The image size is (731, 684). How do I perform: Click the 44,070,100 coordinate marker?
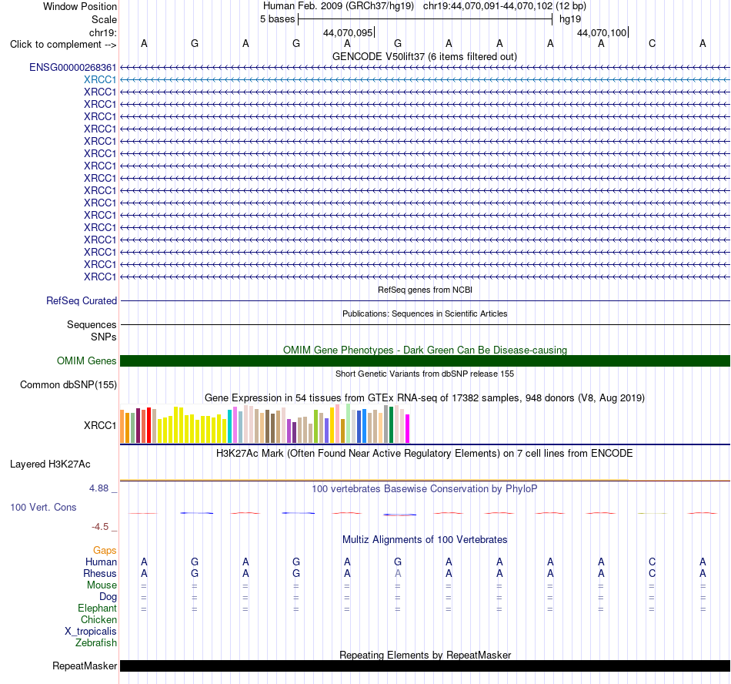tap(602, 32)
